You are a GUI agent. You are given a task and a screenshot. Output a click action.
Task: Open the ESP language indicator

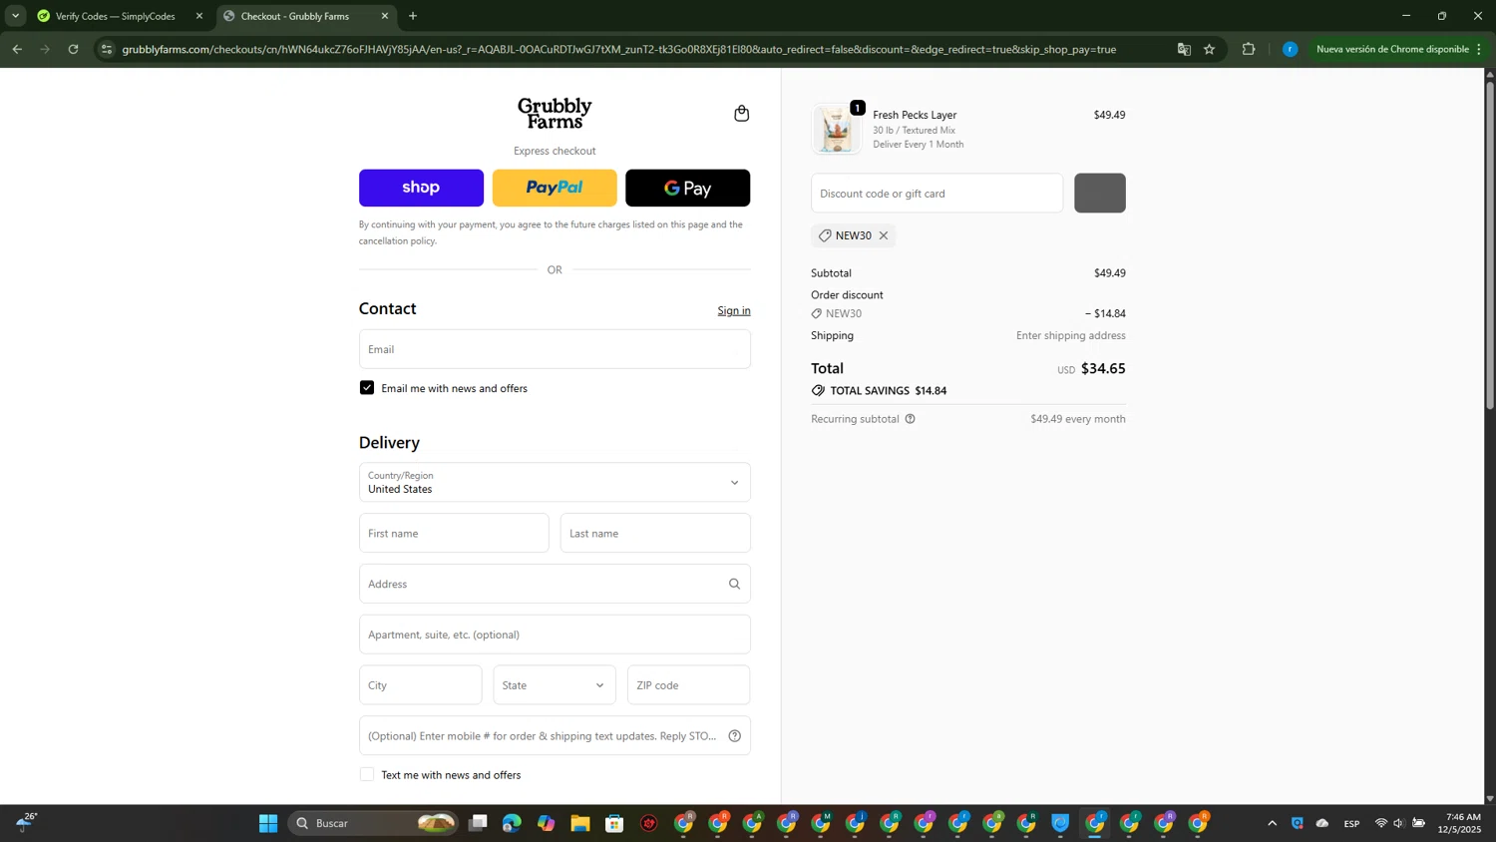coord(1351,823)
